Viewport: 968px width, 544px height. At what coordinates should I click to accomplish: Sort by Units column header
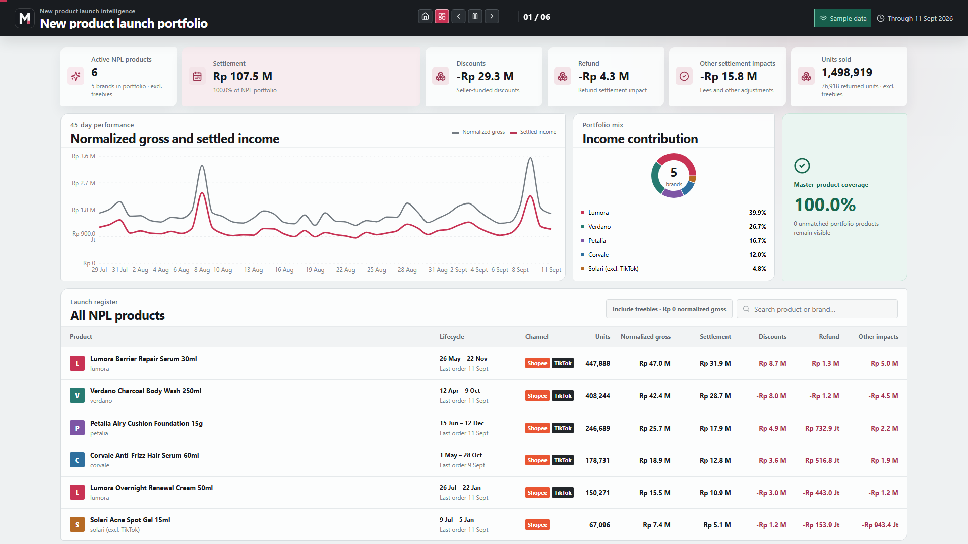coord(602,337)
